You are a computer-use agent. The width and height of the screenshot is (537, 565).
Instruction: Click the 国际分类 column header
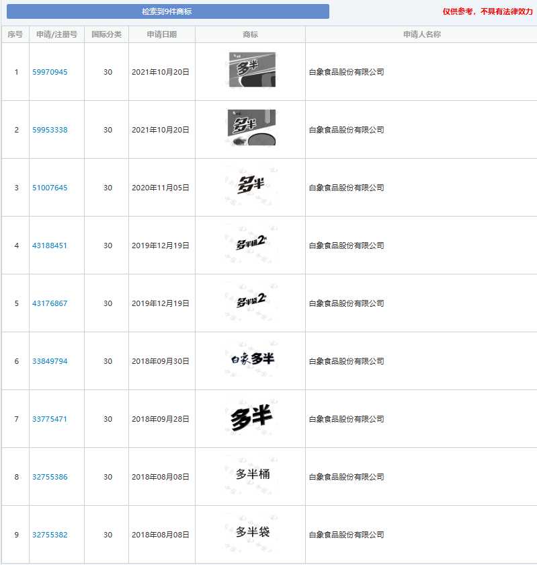(106, 34)
